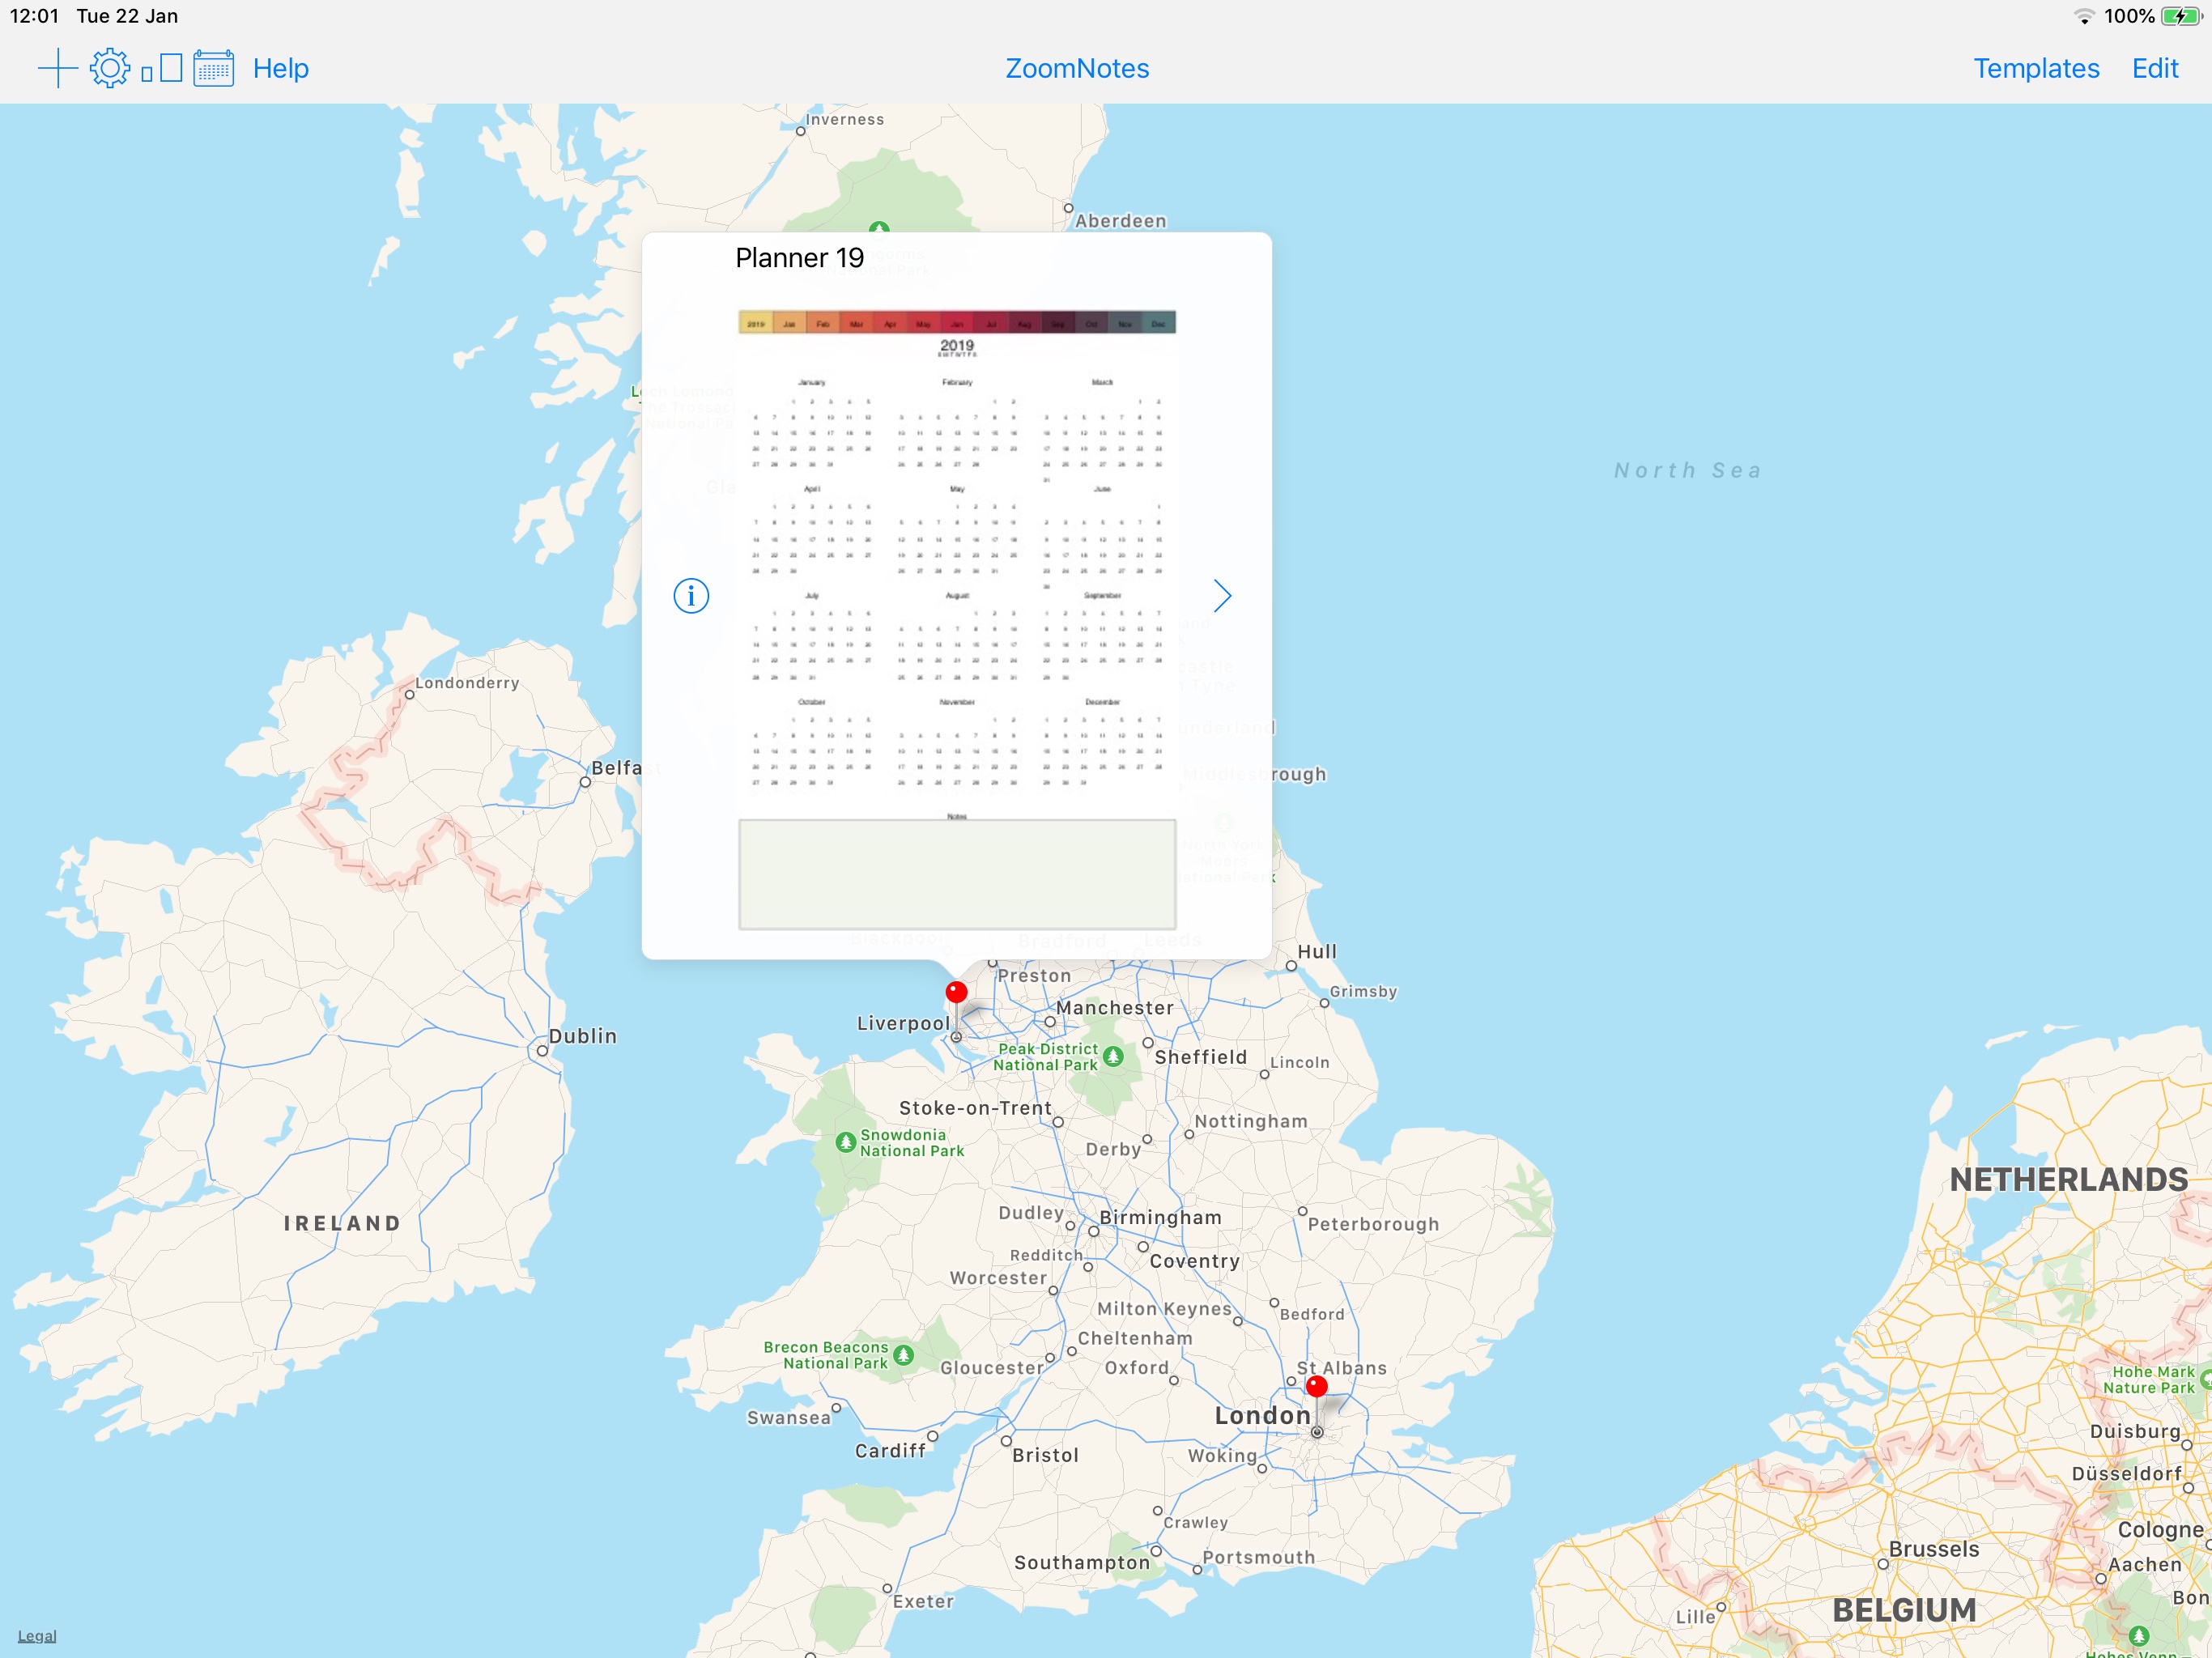This screenshot has width=2212, height=1658.
Task: Tap the ZoomNotes title in the toolbar
Action: pyautogui.click(x=1077, y=68)
